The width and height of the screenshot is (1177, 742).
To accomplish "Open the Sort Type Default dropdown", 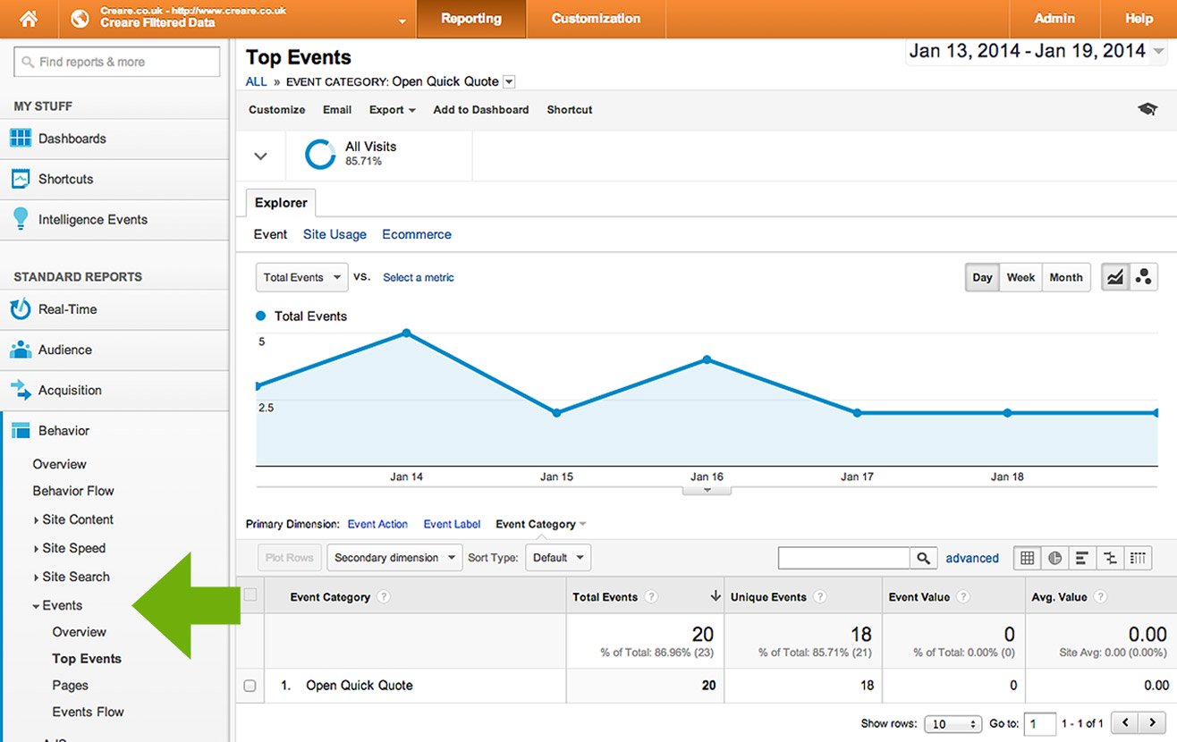I will pyautogui.click(x=557, y=557).
